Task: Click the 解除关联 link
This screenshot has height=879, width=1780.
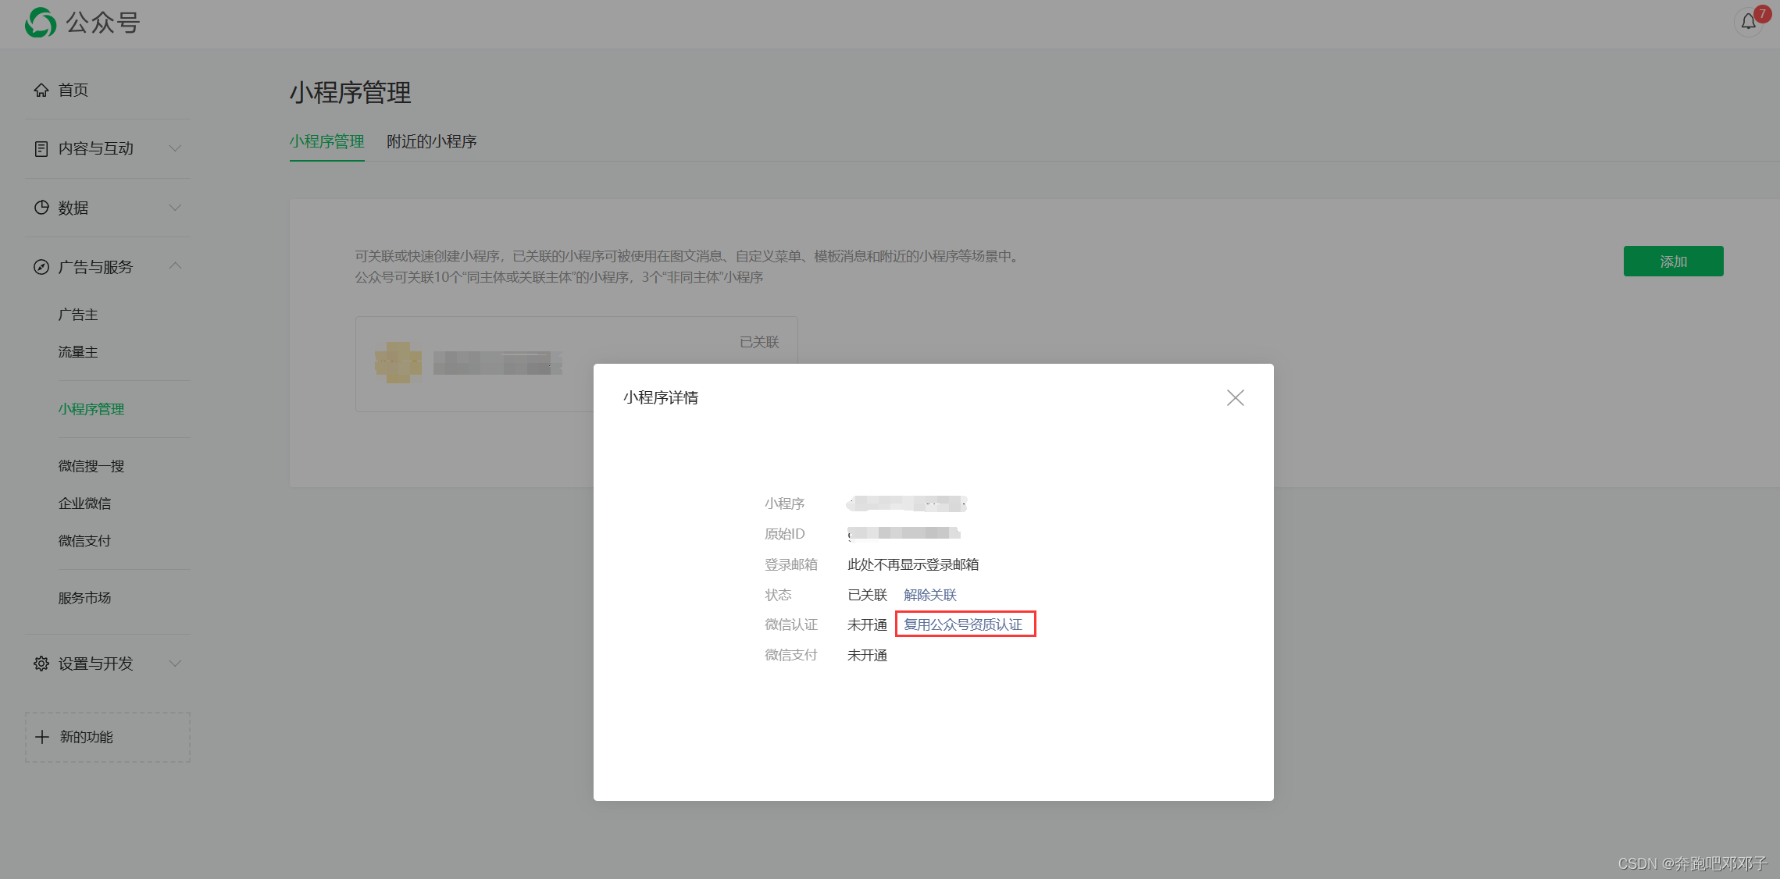Action: (x=930, y=595)
